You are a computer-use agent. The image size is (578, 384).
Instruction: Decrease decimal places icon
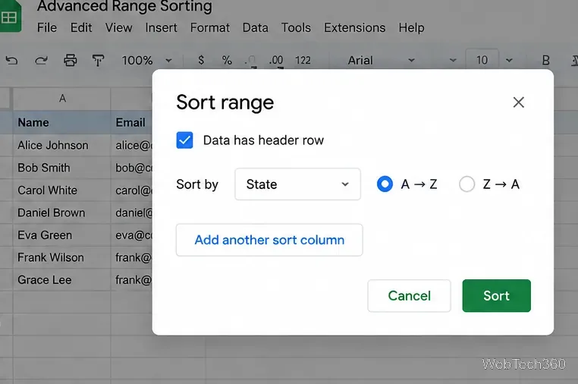click(x=250, y=61)
